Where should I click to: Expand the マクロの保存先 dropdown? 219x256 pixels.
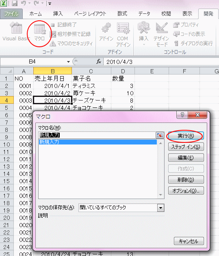coord(160,208)
